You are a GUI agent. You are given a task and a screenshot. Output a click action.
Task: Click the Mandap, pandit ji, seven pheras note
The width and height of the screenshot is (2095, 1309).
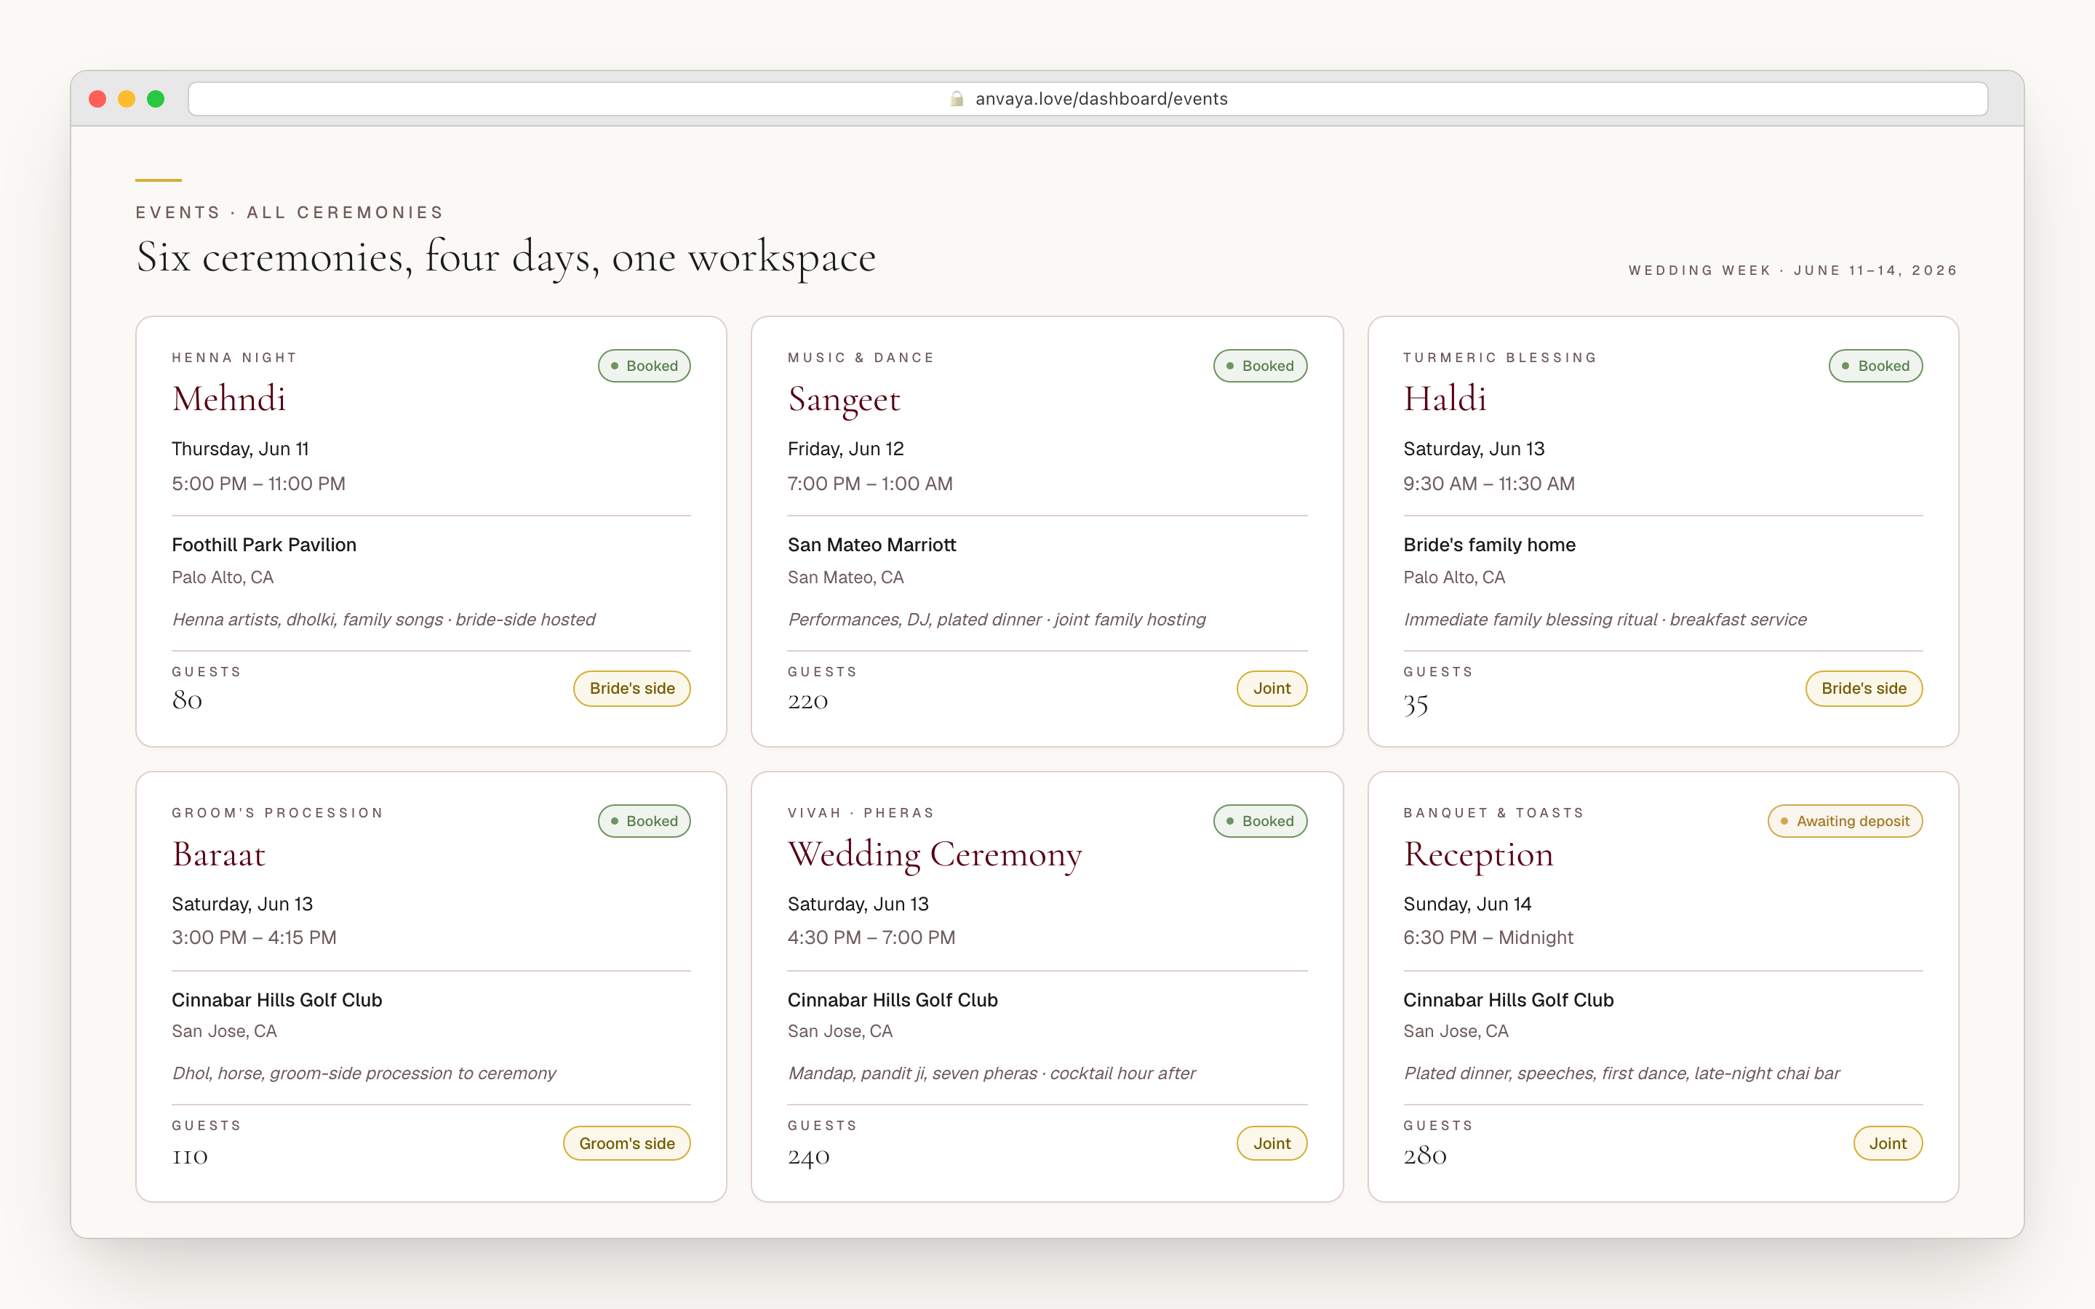point(991,1073)
